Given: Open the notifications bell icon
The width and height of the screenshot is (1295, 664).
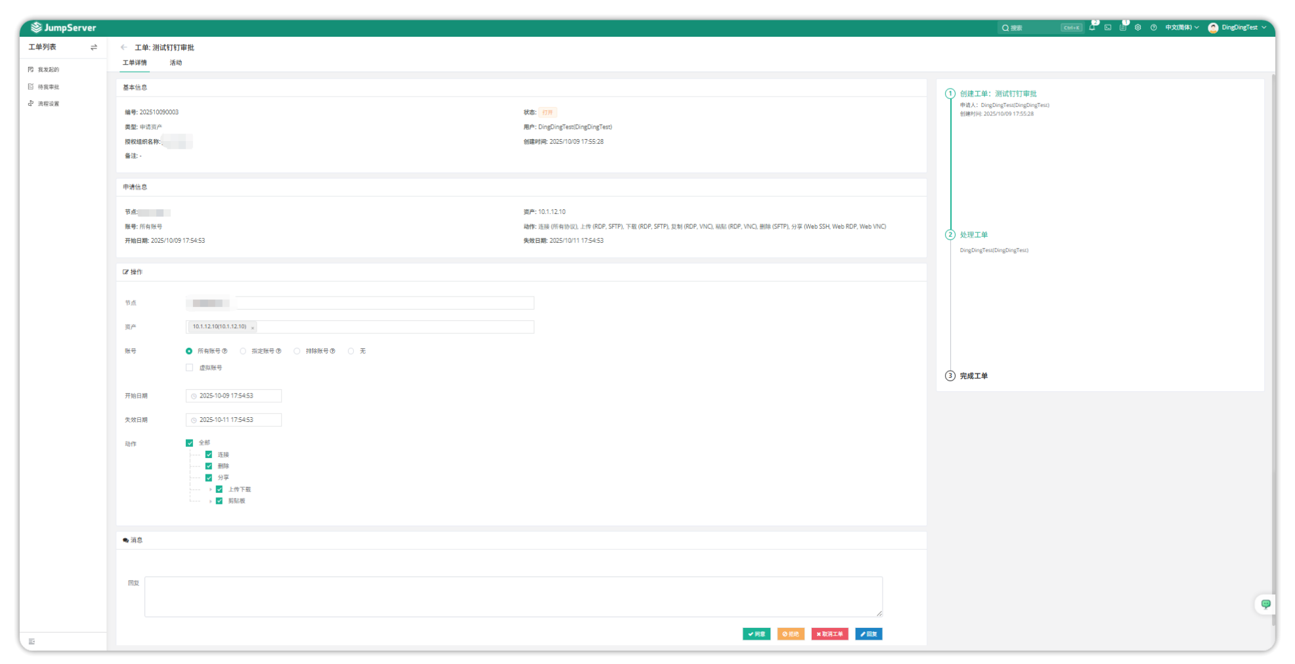Looking at the screenshot, I should pyautogui.click(x=1092, y=28).
